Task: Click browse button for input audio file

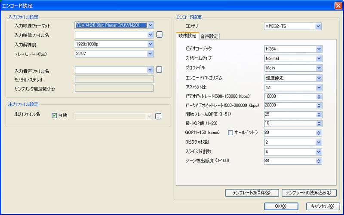Action: click(x=159, y=69)
